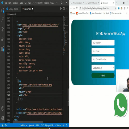Change language mode Django HTML
Viewport: 129px width, 129px height.
pos(49,125)
